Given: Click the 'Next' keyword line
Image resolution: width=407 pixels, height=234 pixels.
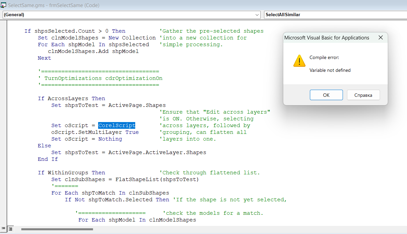Looking at the screenshot, I should coord(45,58).
